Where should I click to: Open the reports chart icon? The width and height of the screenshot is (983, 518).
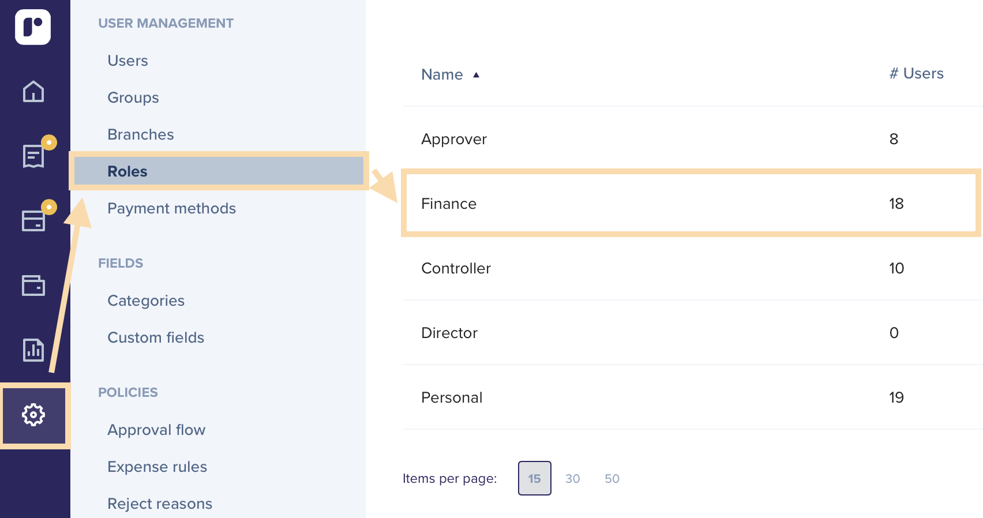click(x=33, y=350)
